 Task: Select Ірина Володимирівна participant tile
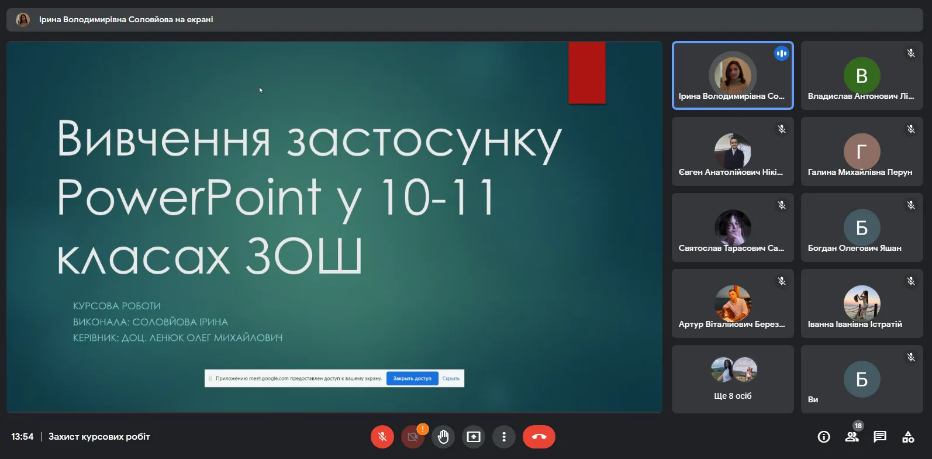point(733,75)
